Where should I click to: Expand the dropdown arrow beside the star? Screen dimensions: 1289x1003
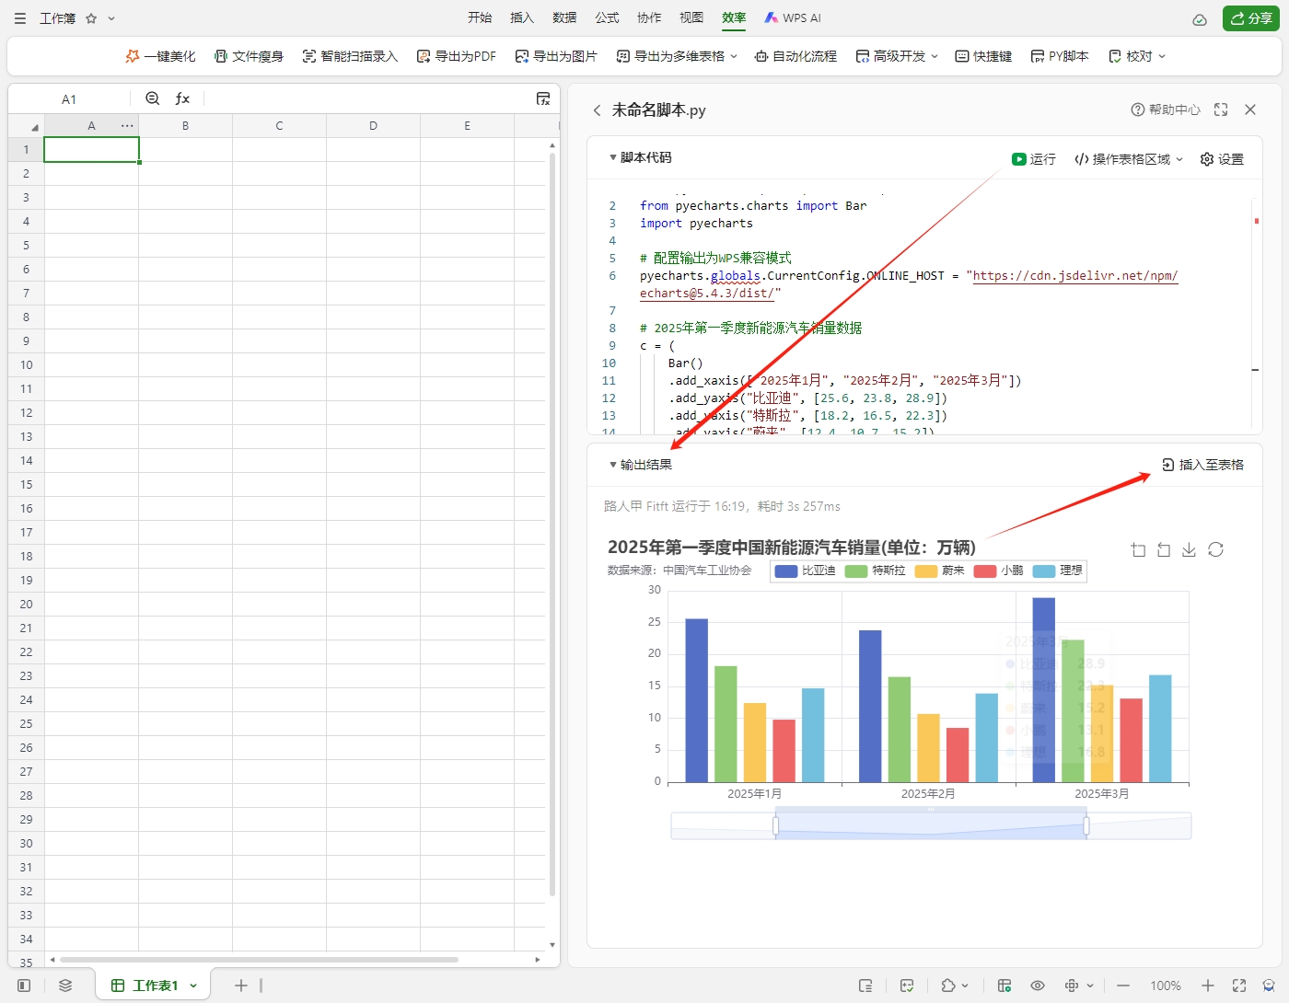click(111, 18)
